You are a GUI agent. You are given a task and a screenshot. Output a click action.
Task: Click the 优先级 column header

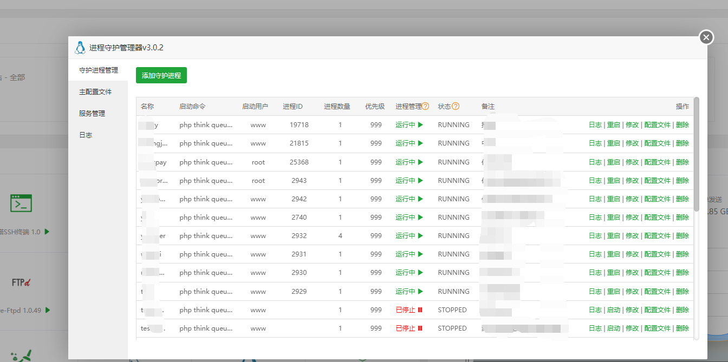tap(375, 107)
